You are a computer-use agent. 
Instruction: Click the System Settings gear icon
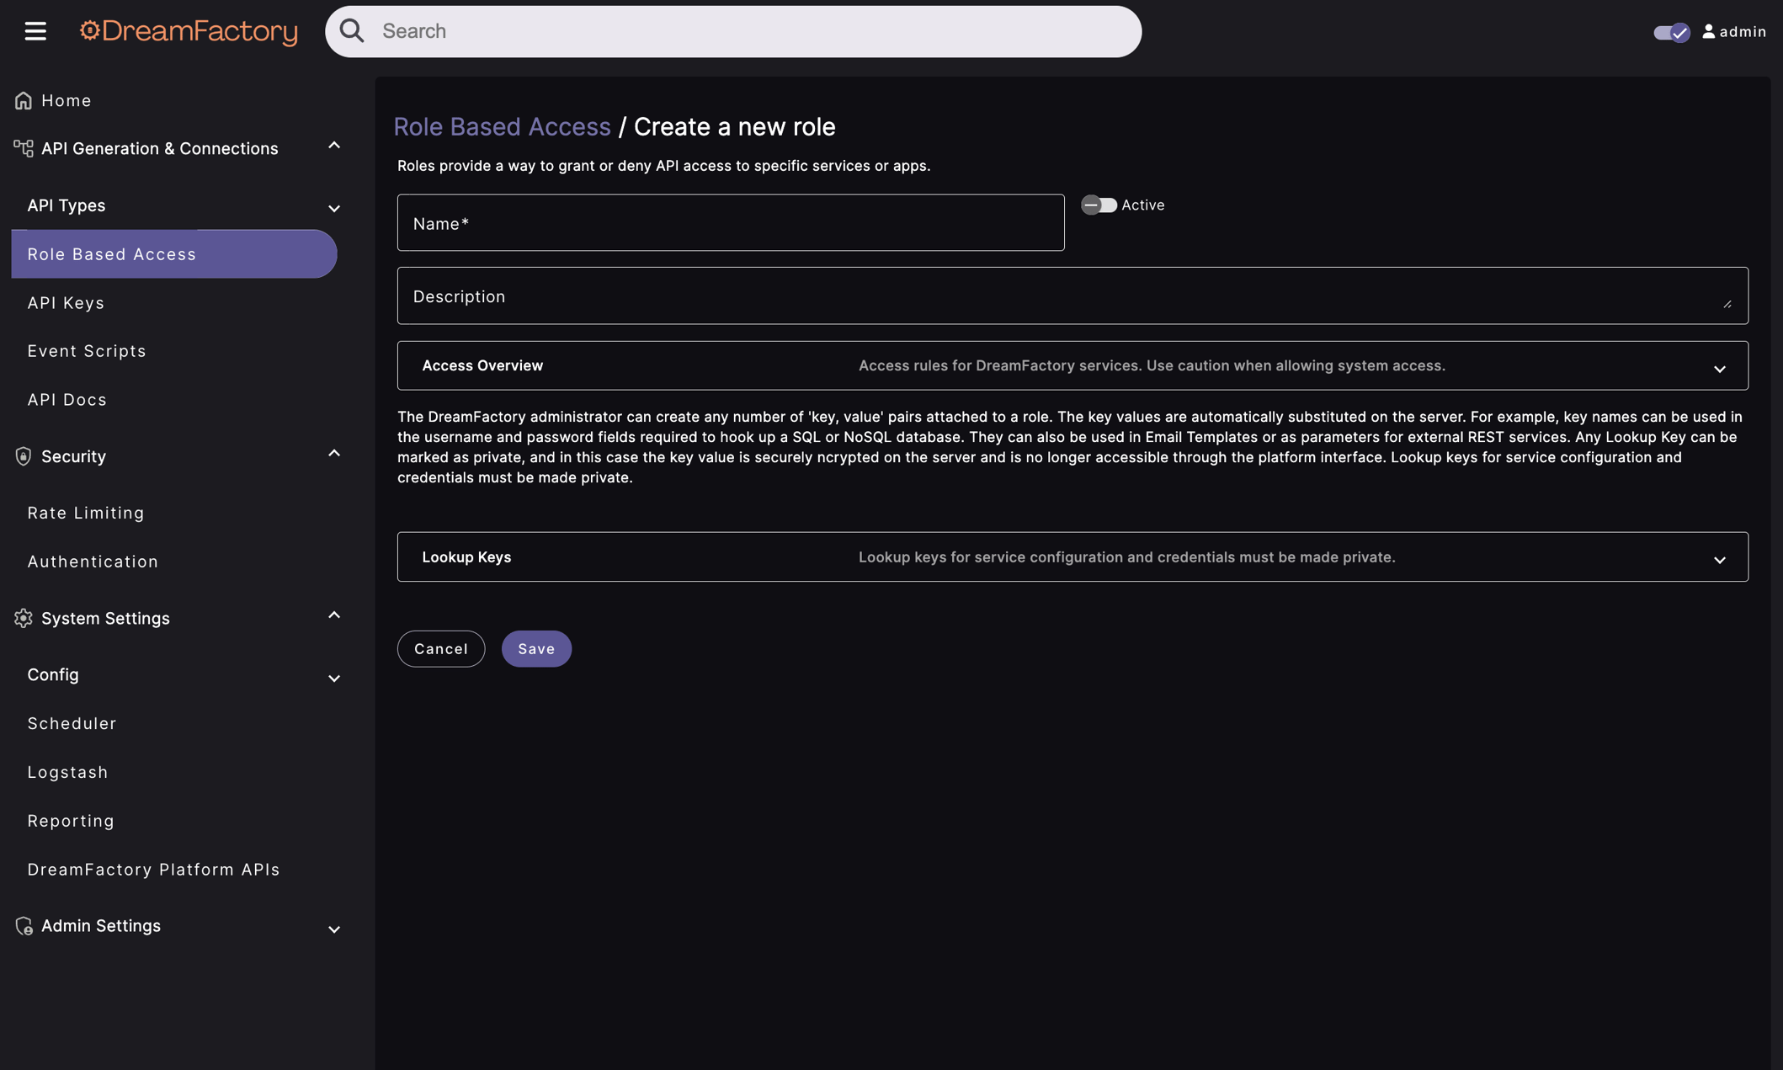point(24,618)
